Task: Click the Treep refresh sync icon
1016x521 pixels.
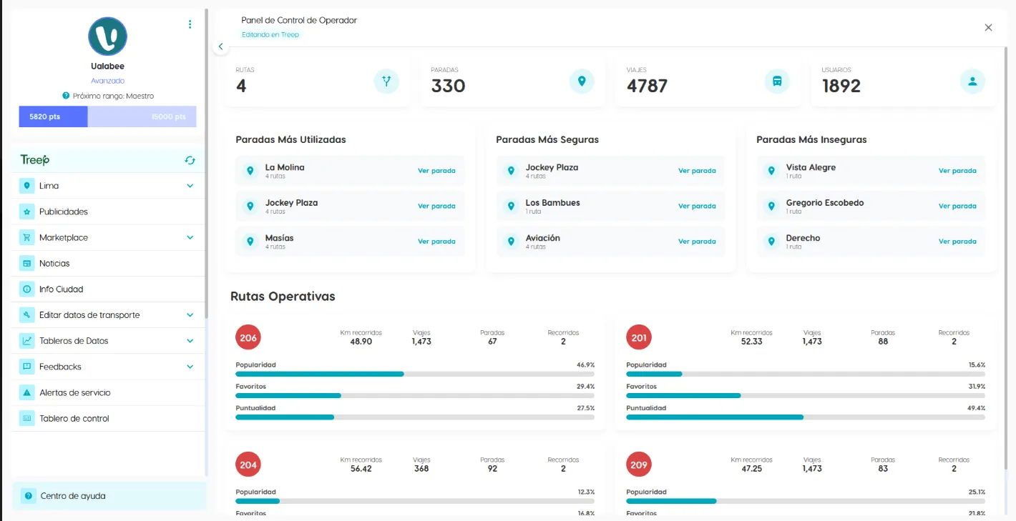Action: [x=190, y=160]
